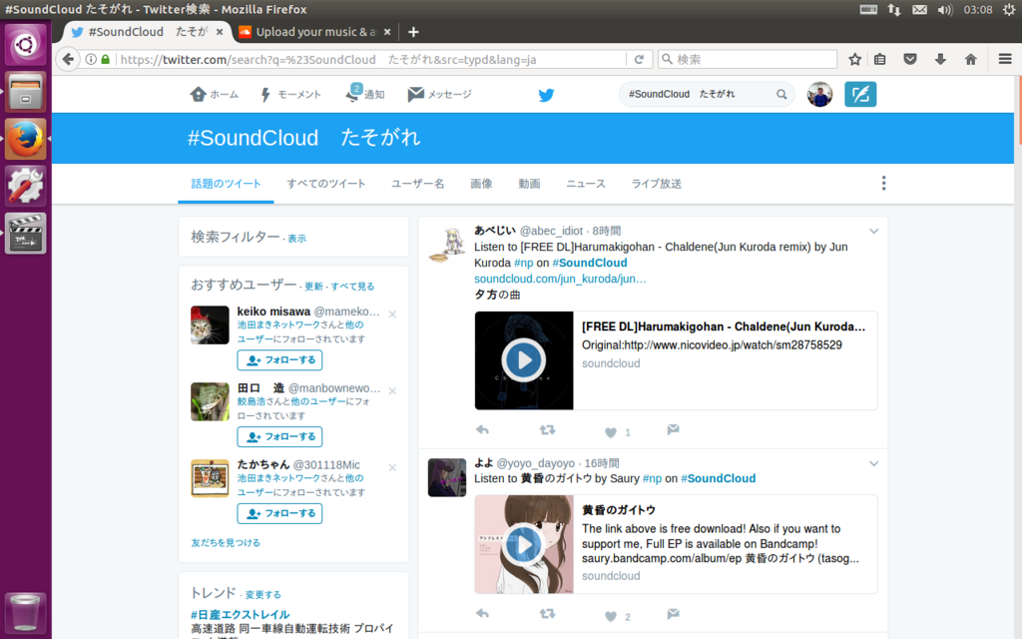Click the Firefox search box 検索

748,59
